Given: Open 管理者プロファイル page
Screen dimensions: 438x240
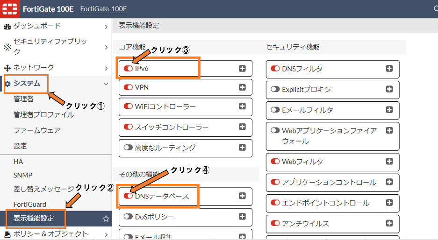Looking at the screenshot, I should [43, 115].
